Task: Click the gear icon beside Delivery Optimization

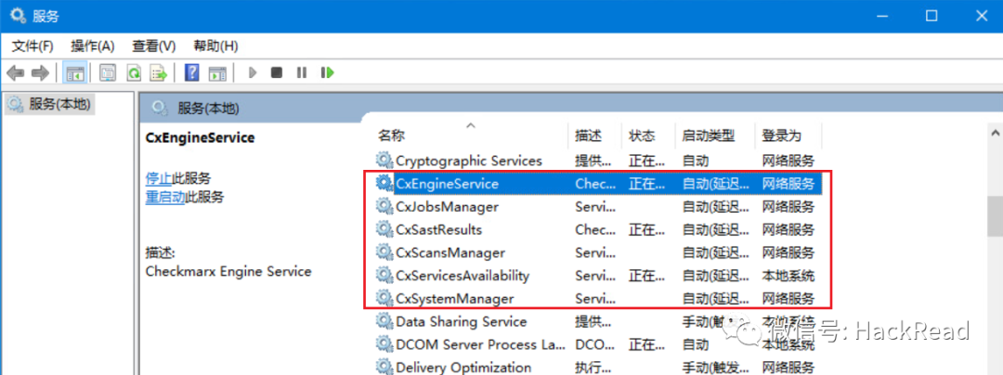Action: tap(384, 368)
